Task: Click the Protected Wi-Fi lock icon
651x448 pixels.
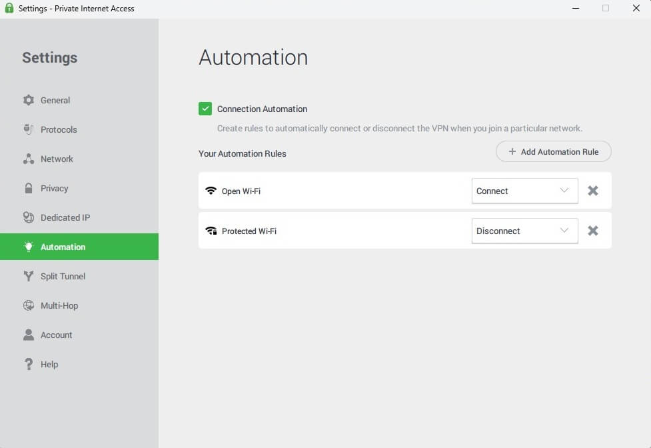Action: coord(211,230)
